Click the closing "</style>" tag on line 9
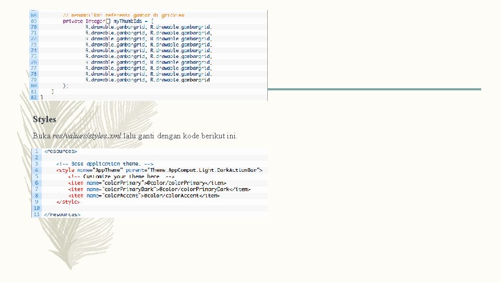Screen dimensions: 501x282 68,202
